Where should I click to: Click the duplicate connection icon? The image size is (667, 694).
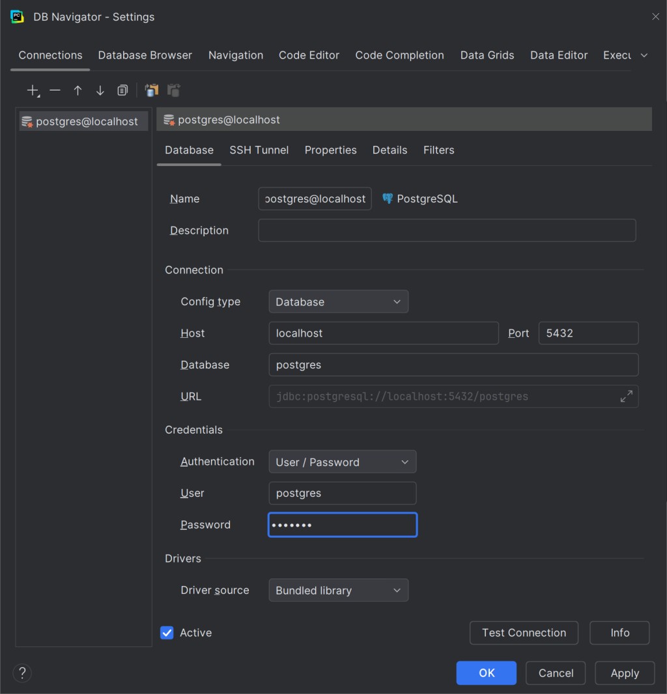pos(122,90)
